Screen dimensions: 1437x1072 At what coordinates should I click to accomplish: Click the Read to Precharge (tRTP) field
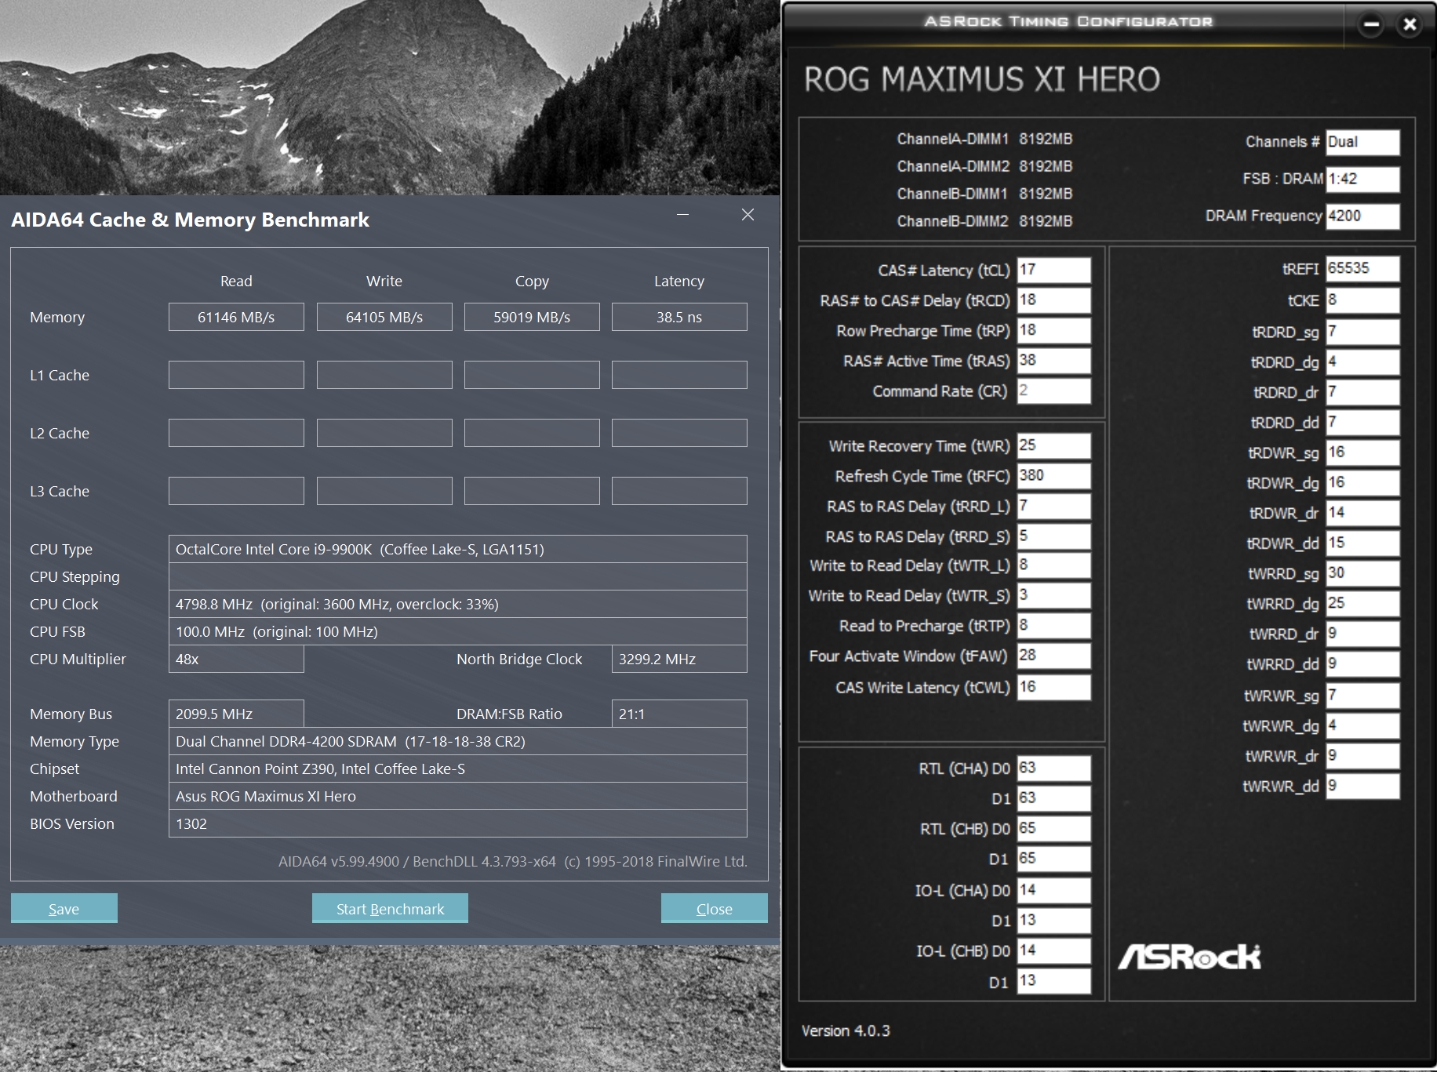[1053, 625]
